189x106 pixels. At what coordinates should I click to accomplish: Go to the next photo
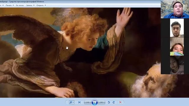pyautogui.click(x=102, y=102)
